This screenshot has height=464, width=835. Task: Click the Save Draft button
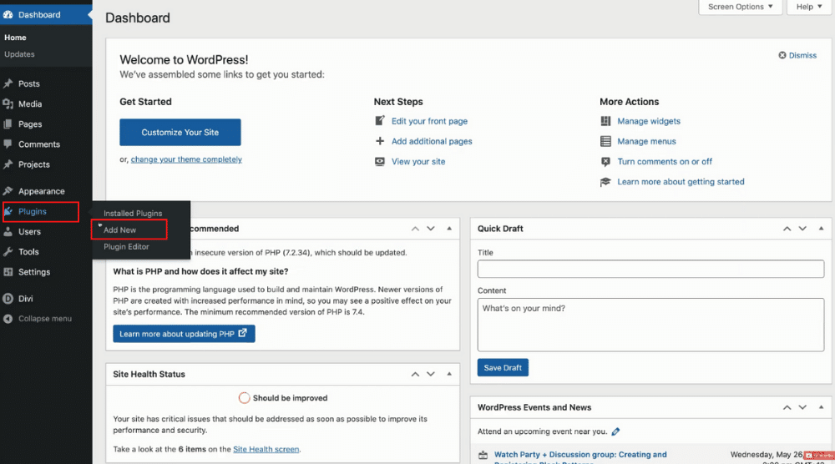[x=503, y=368]
